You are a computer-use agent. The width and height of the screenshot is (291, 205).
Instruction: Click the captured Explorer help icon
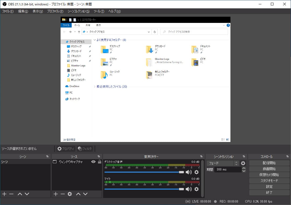[x=228, y=25]
